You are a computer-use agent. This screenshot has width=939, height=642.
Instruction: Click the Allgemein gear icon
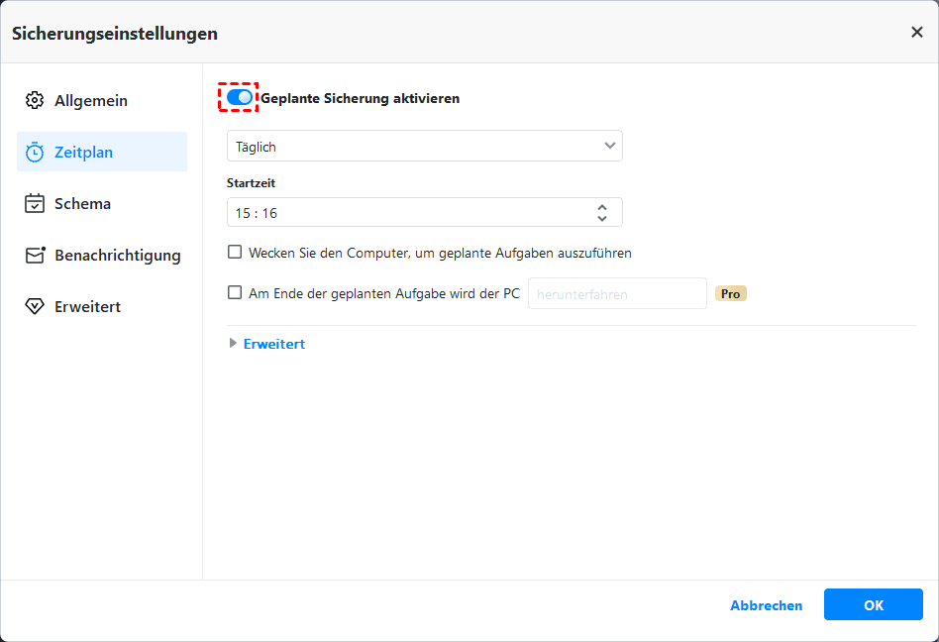[35, 101]
